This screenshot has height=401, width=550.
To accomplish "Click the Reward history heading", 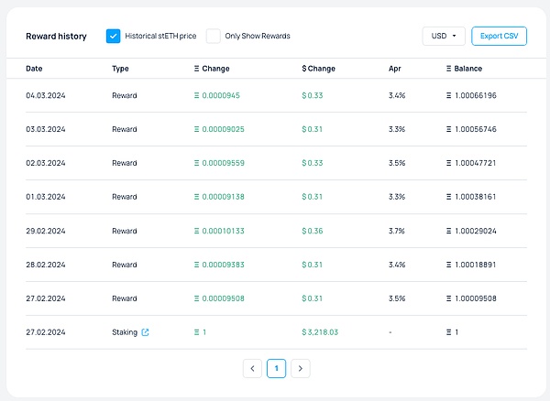I will pos(56,37).
